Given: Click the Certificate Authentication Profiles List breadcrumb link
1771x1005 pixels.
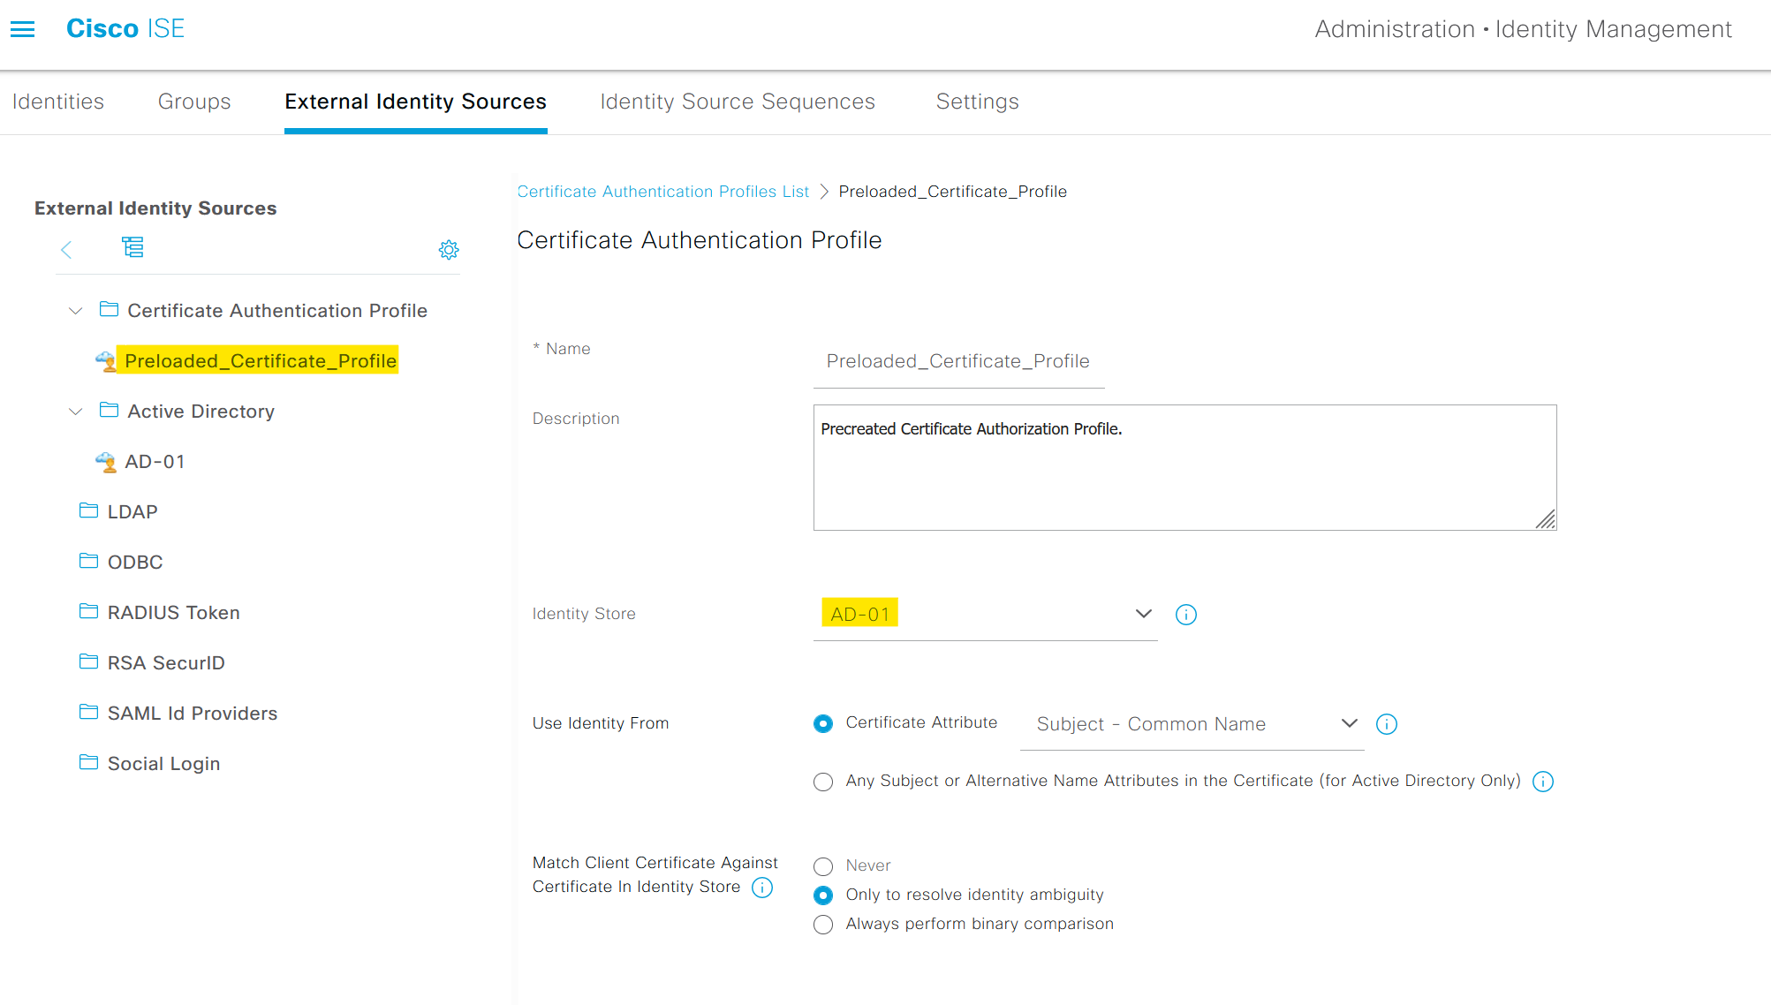Looking at the screenshot, I should [663, 191].
